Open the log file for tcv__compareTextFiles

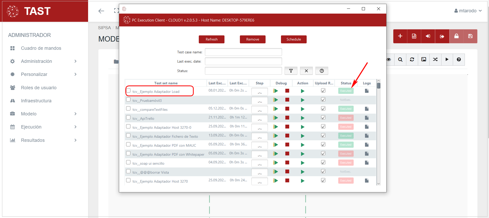point(366,109)
